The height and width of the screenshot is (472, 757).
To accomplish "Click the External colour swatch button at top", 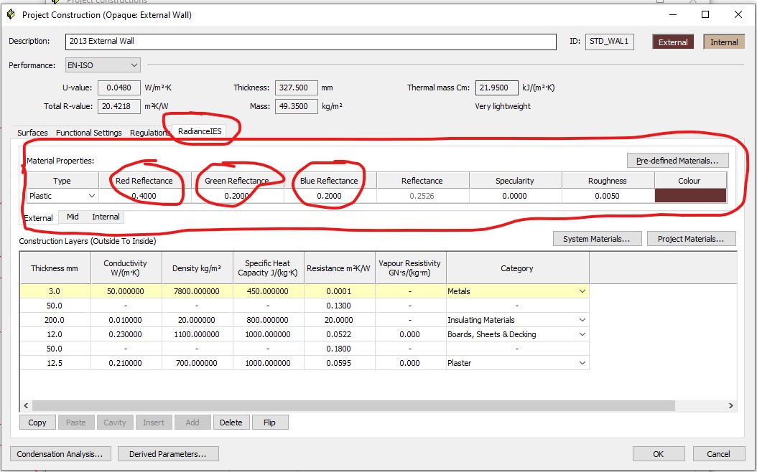I will coord(673,42).
